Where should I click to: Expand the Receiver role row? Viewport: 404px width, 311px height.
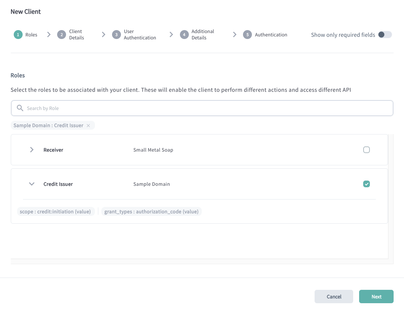coord(32,150)
